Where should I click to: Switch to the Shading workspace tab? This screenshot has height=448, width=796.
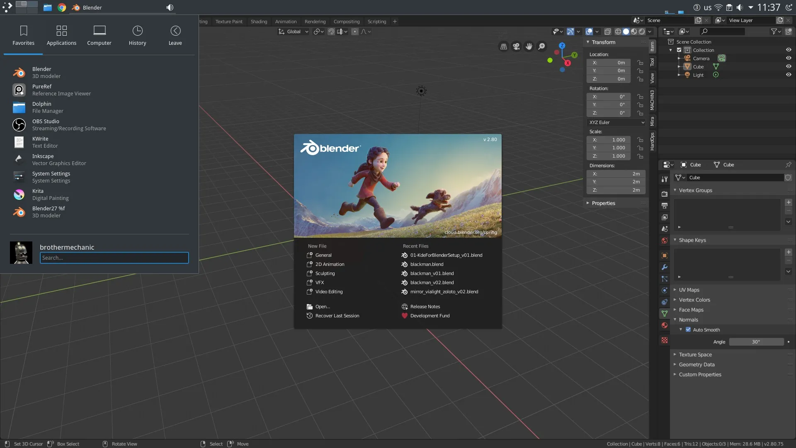pos(259,22)
